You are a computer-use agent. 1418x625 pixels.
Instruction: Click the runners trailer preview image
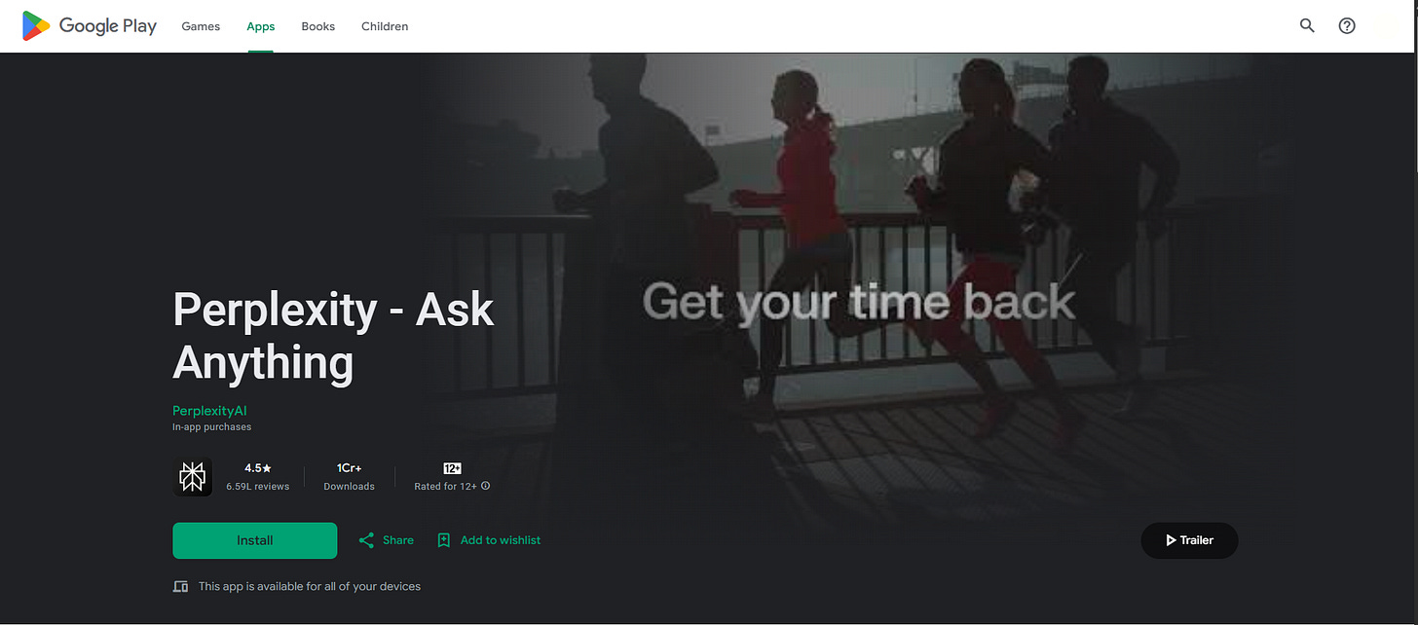click(x=857, y=292)
